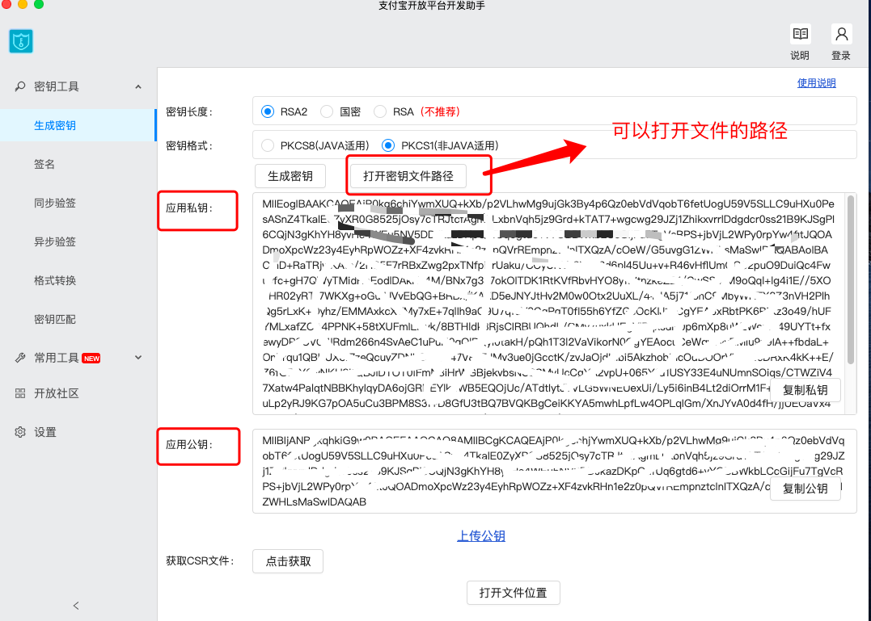Click the 支付宝开放平台开发助手 window title
The height and width of the screenshot is (621, 871).
[432, 6]
